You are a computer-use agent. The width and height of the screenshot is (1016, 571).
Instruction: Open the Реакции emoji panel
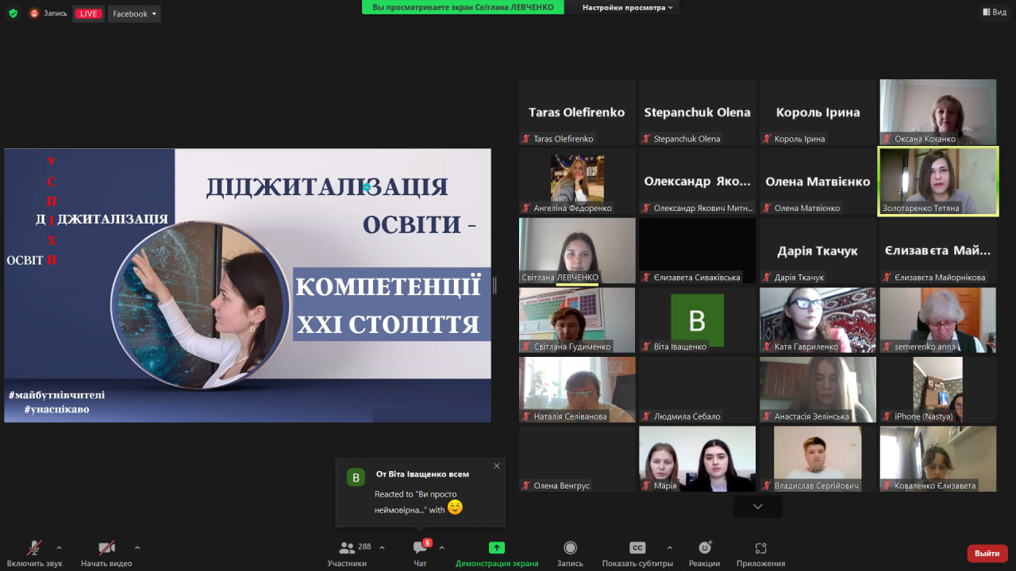coord(704,547)
